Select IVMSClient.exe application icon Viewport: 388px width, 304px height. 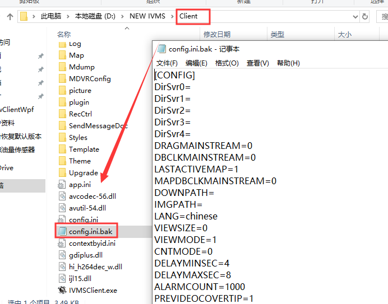click(62, 290)
